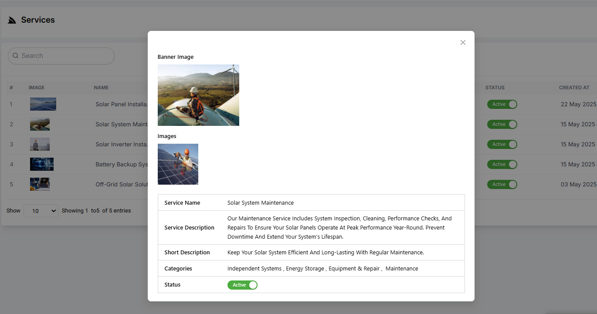The height and width of the screenshot is (314, 597).
Task: Open the banner image of the service
Action: pos(198,95)
